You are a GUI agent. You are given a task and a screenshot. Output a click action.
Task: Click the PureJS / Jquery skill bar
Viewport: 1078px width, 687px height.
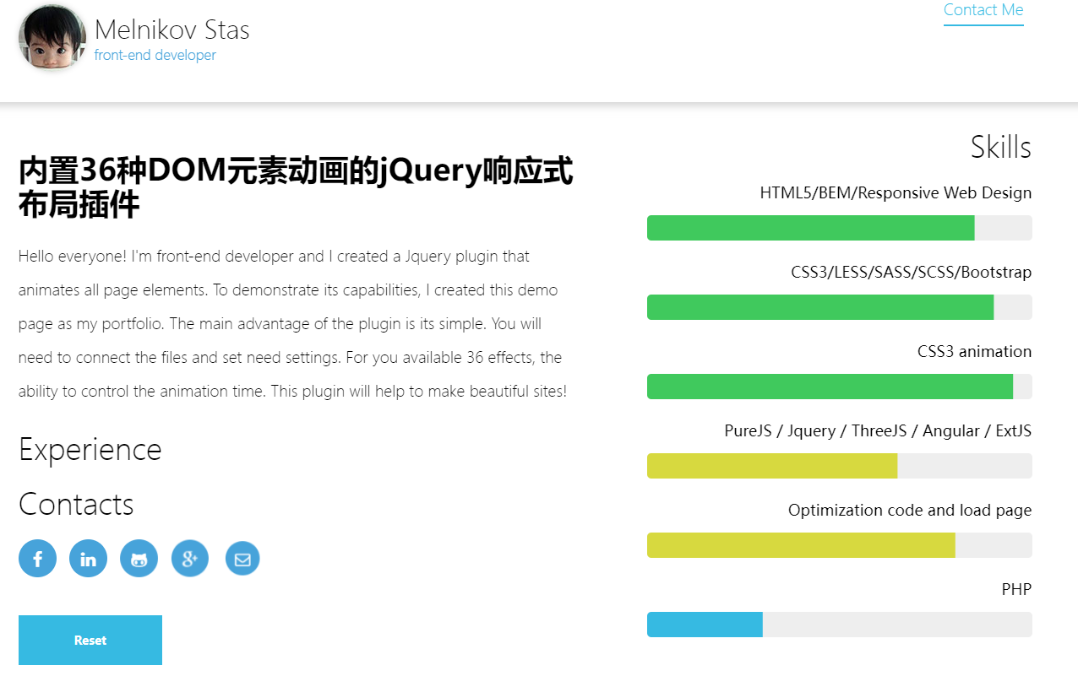[x=840, y=466]
